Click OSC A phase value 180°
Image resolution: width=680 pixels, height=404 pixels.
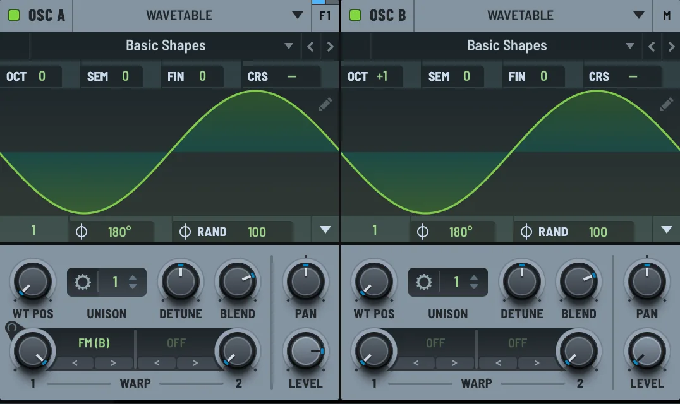click(x=119, y=232)
